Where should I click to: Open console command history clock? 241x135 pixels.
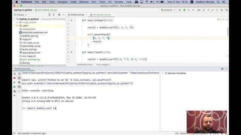point(19,91)
